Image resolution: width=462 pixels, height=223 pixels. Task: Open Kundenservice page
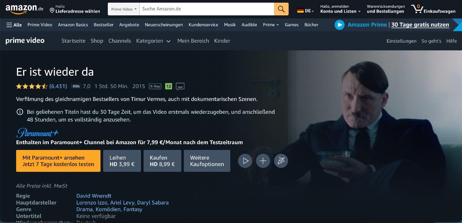203,25
